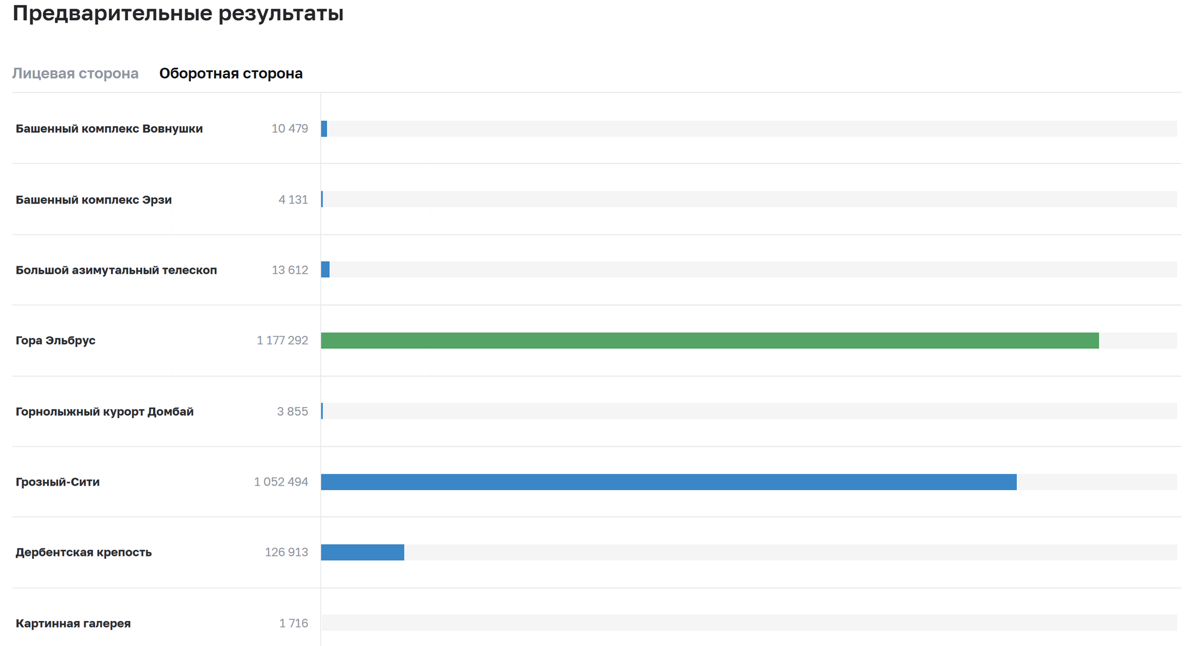Select the Башенный комплекс Эрзи row name

tap(93, 199)
